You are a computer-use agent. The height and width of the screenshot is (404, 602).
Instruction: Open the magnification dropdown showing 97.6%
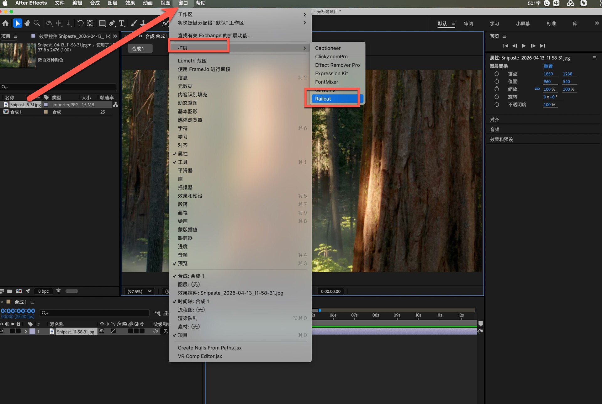(x=140, y=291)
